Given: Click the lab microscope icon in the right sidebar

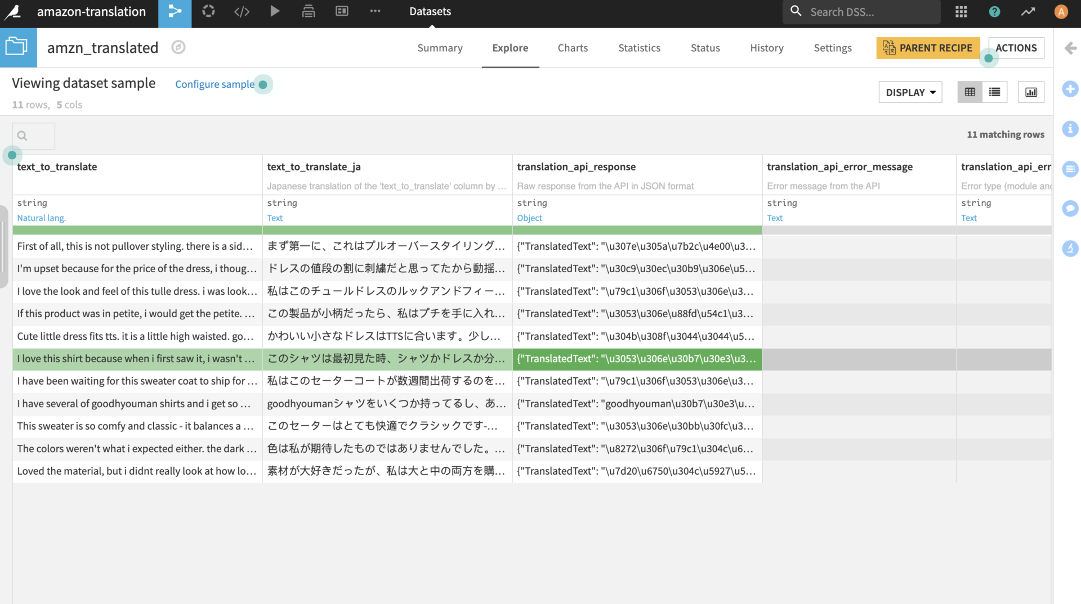Looking at the screenshot, I should (x=1070, y=248).
